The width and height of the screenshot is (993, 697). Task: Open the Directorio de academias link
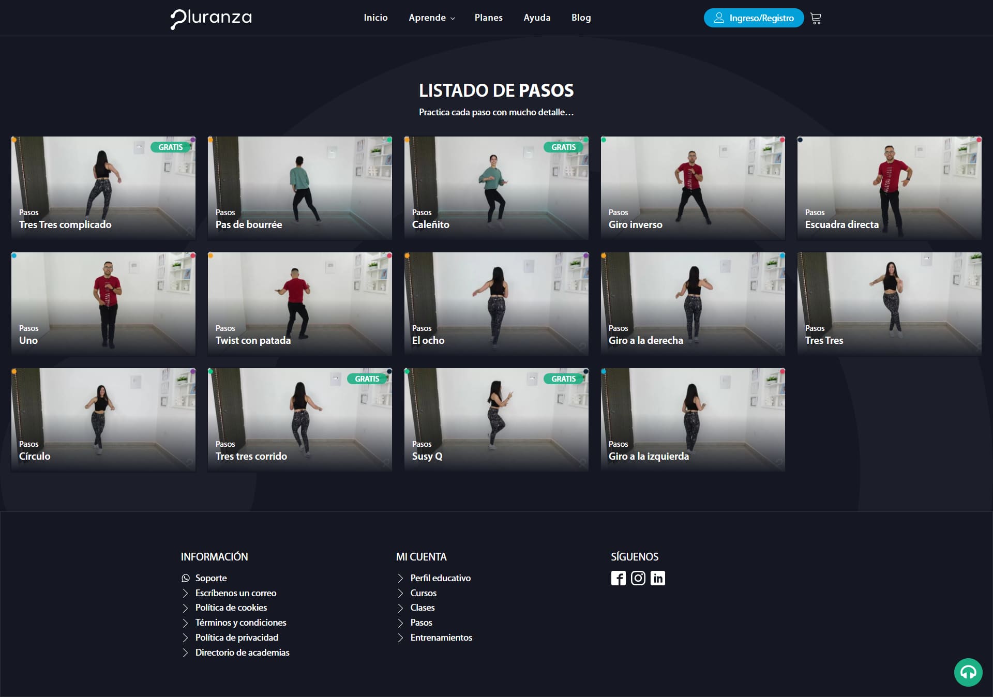tap(242, 653)
